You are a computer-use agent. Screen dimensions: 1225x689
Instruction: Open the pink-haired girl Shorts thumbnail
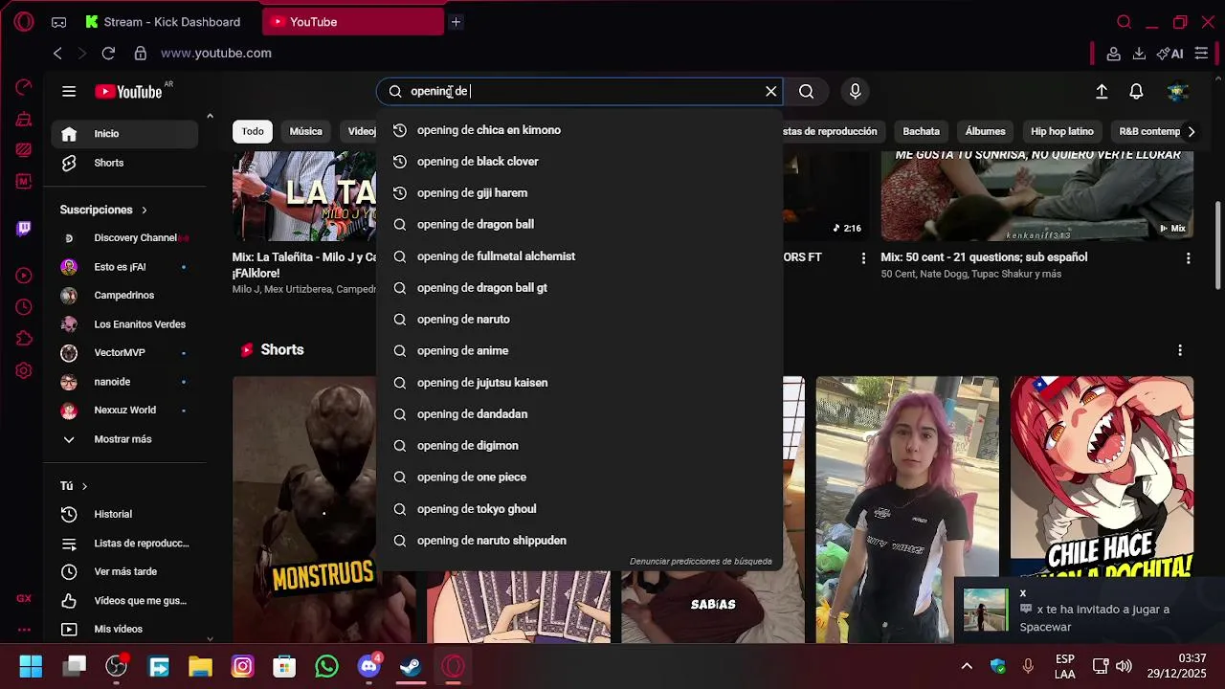tap(907, 509)
